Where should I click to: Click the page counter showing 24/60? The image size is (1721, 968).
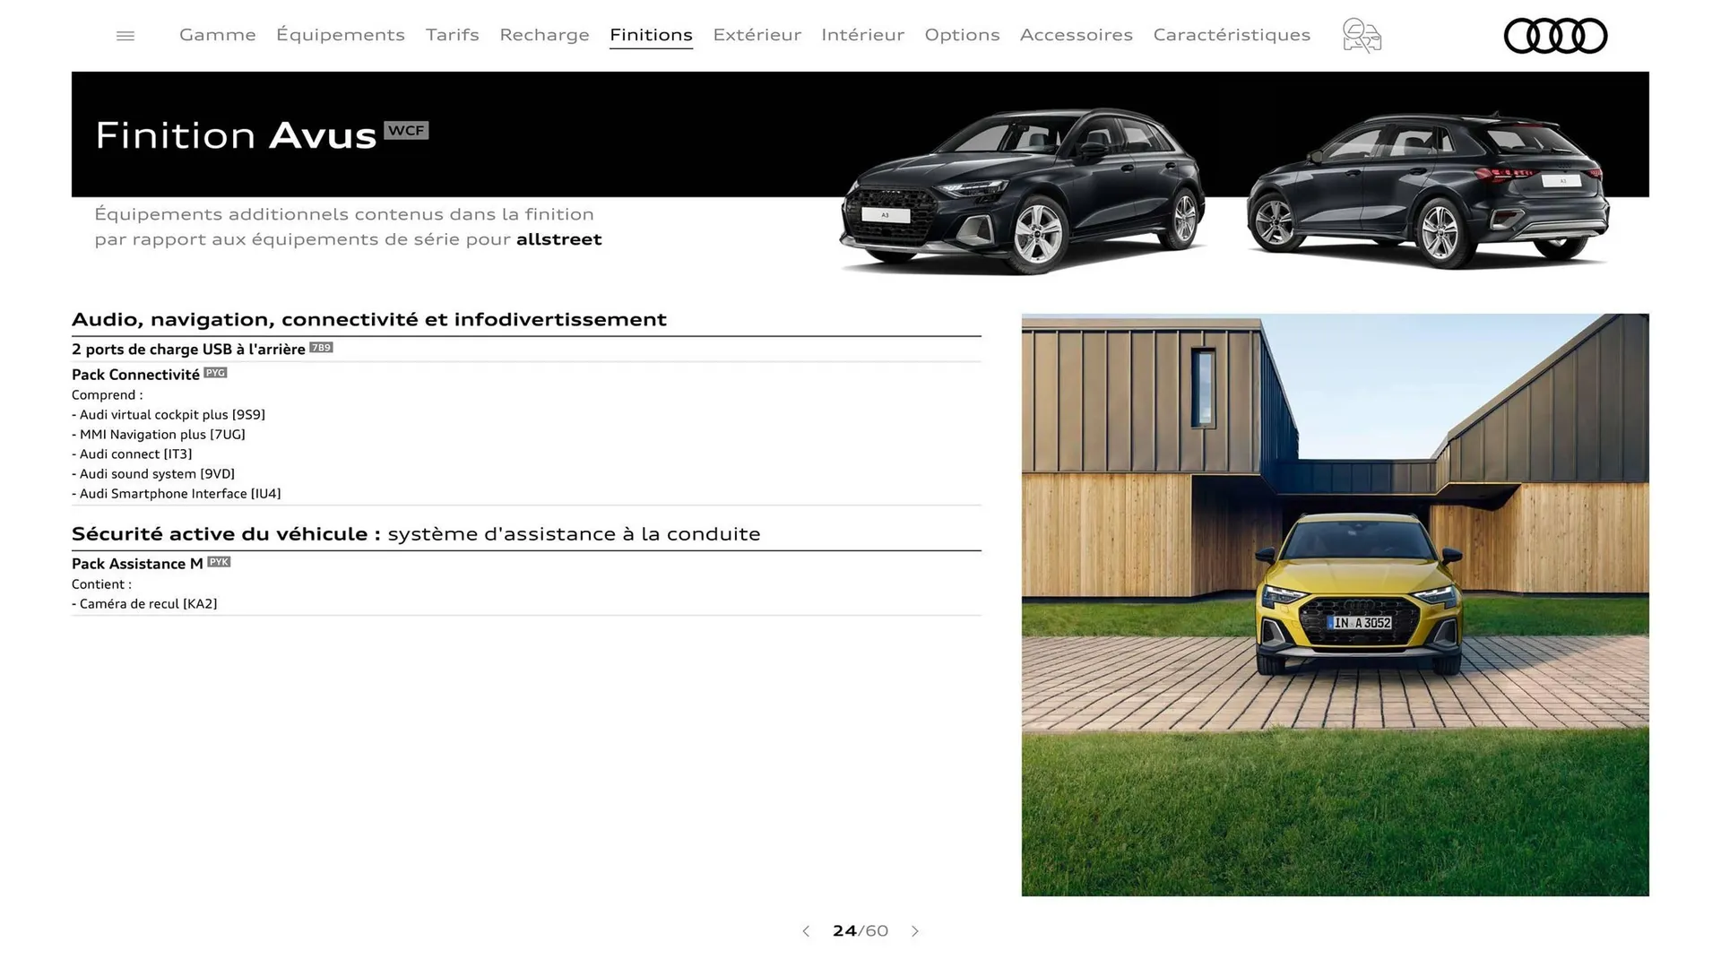point(860,931)
